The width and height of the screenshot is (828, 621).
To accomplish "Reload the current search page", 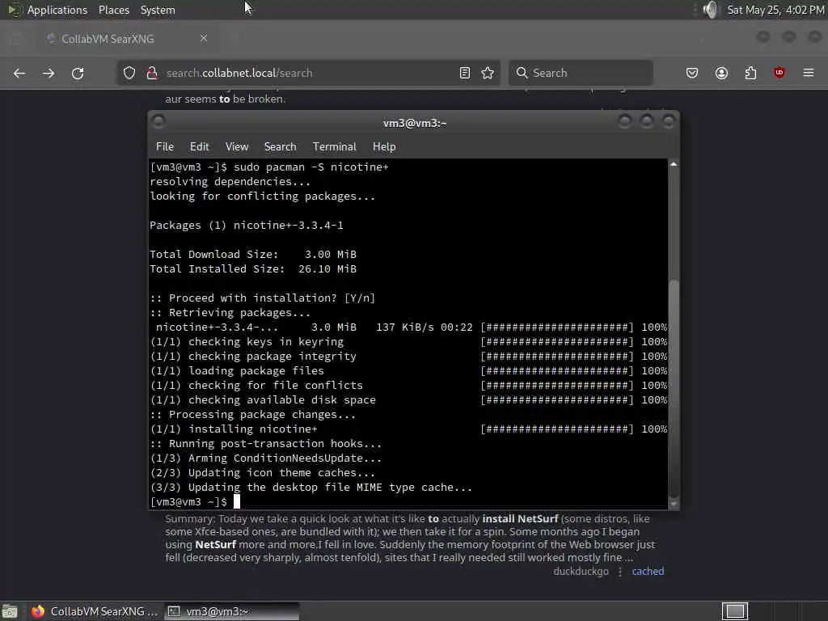I will (x=78, y=73).
